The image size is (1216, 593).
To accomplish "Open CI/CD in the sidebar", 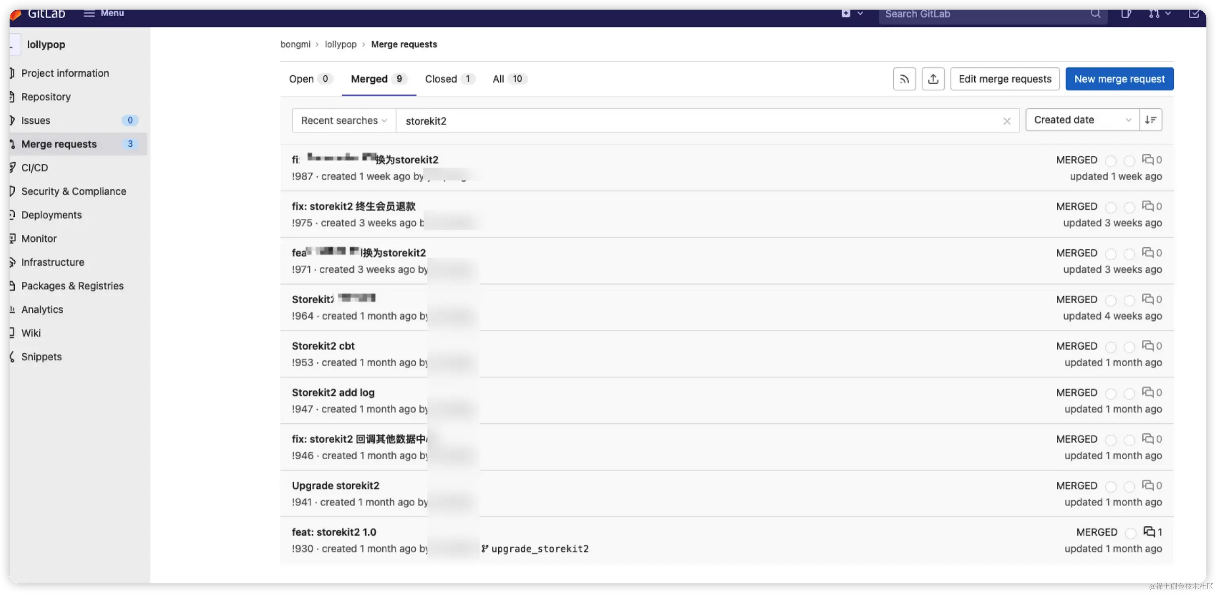I will [35, 168].
